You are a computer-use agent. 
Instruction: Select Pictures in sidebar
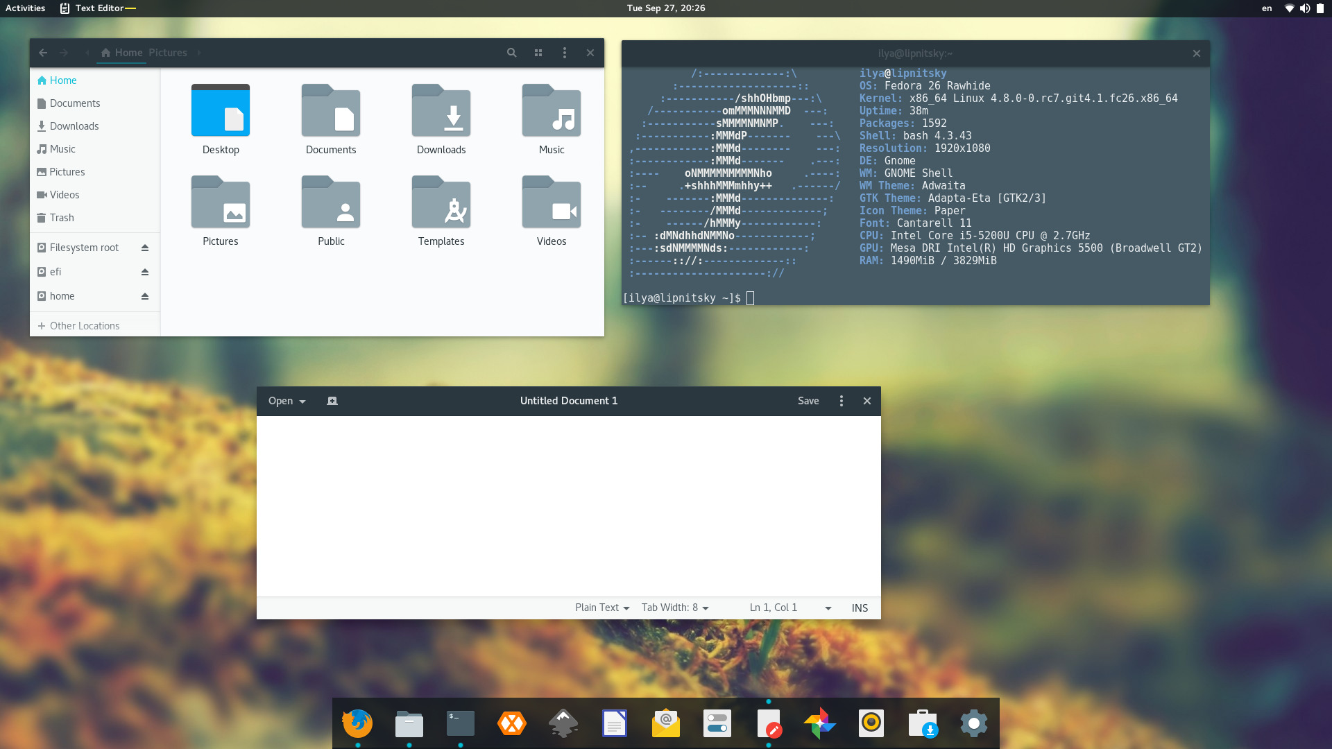(x=95, y=172)
